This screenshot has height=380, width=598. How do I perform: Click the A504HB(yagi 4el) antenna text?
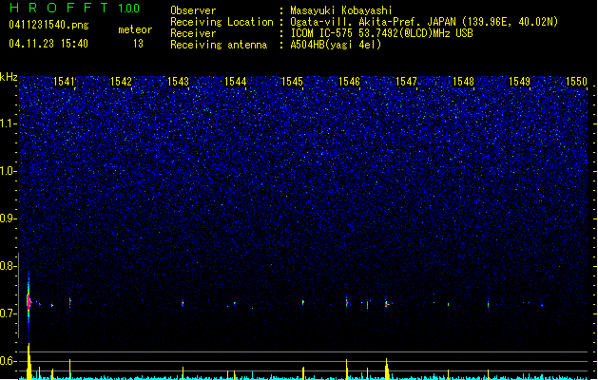336,45
